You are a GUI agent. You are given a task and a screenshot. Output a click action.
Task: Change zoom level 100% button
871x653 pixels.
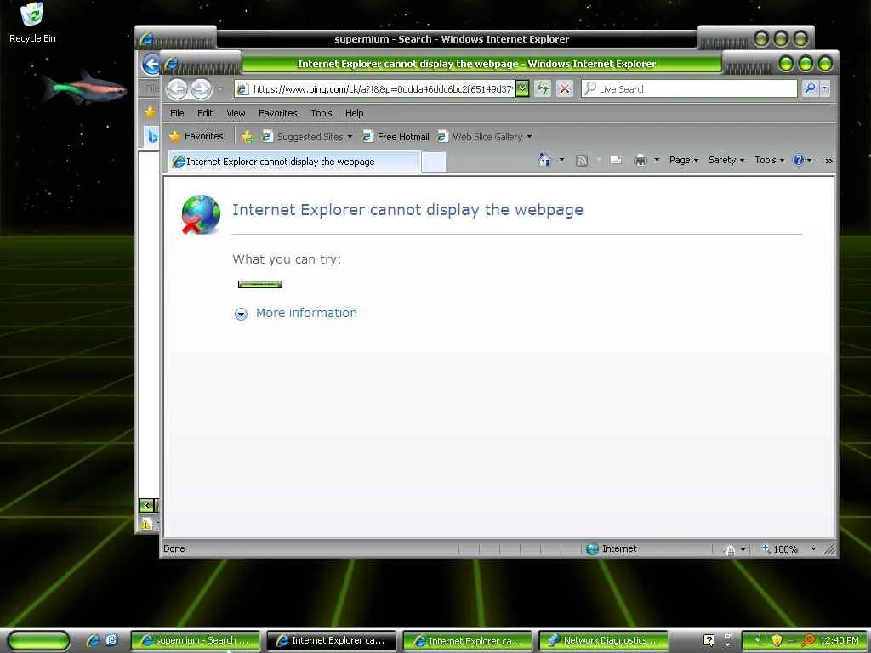tap(779, 549)
